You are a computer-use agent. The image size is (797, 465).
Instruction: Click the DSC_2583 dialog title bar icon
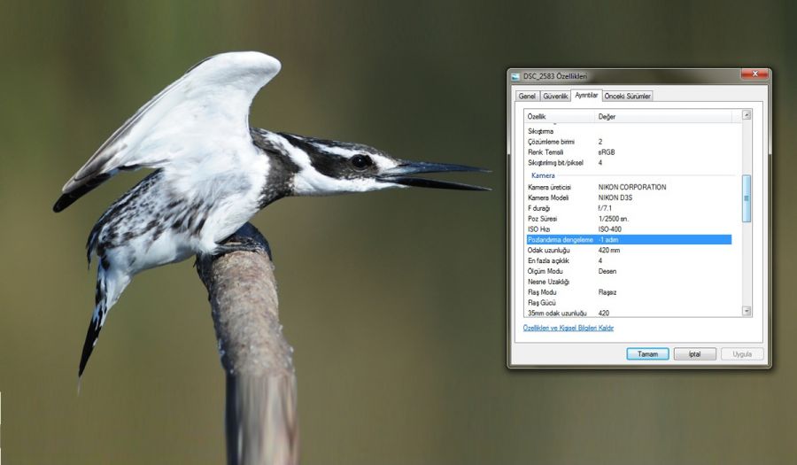click(515, 77)
